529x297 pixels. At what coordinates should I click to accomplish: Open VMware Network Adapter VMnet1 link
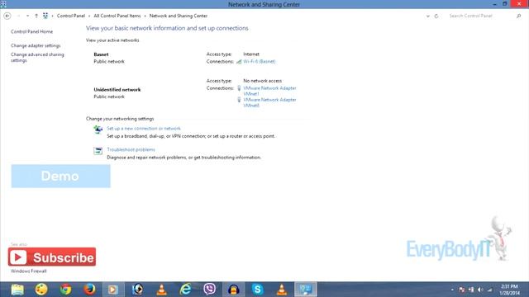click(x=269, y=91)
